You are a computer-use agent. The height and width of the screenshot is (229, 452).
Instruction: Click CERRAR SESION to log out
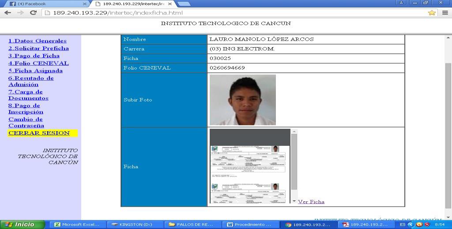pyautogui.click(x=39, y=133)
